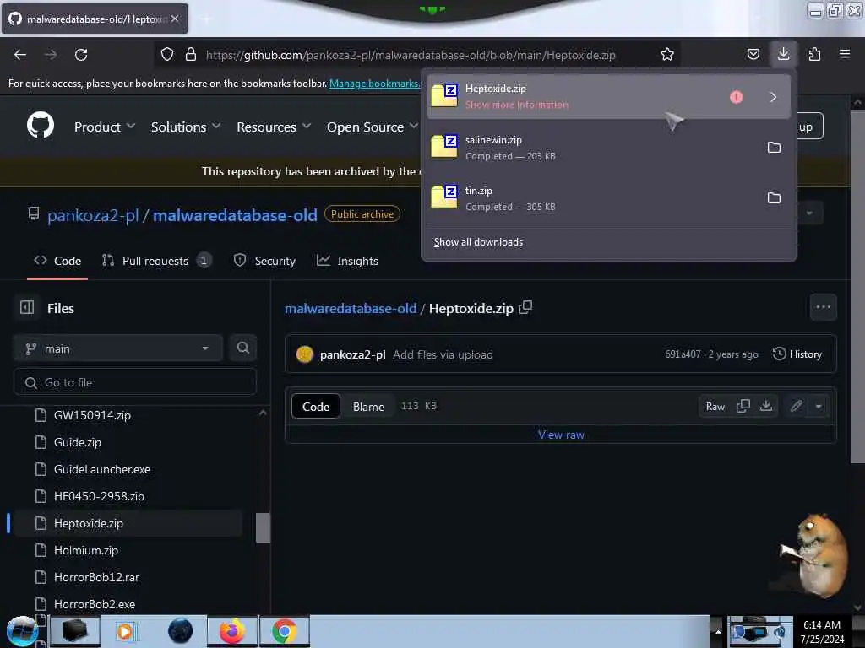The width and height of the screenshot is (865, 648).
Task: Expand the Open Source navigation dropdown
Action: [373, 127]
